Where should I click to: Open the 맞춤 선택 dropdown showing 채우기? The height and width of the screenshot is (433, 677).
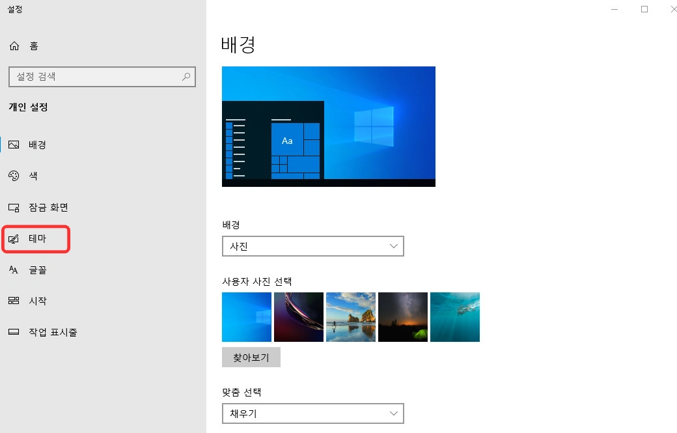[313, 413]
